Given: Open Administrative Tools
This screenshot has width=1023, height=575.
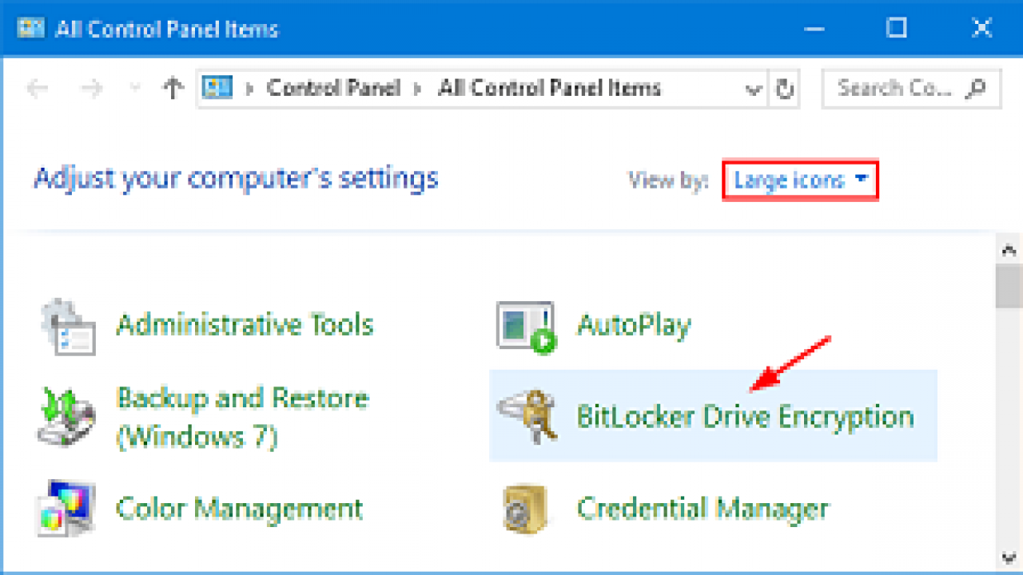Looking at the screenshot, I should click(x=245, y=324).
